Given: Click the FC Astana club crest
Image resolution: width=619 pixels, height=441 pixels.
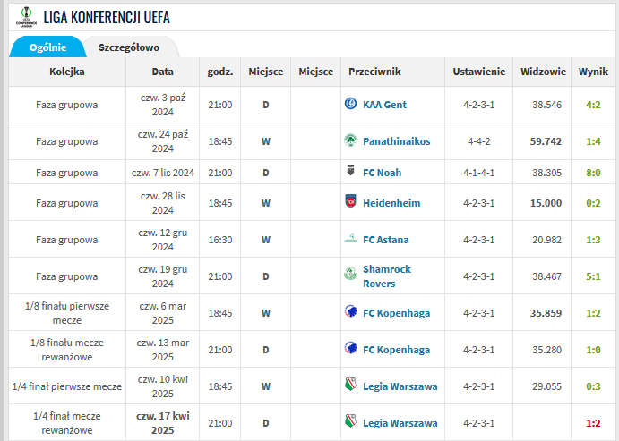Looking at the screenshot, I should pyautogui.click(x=349, y=239).
